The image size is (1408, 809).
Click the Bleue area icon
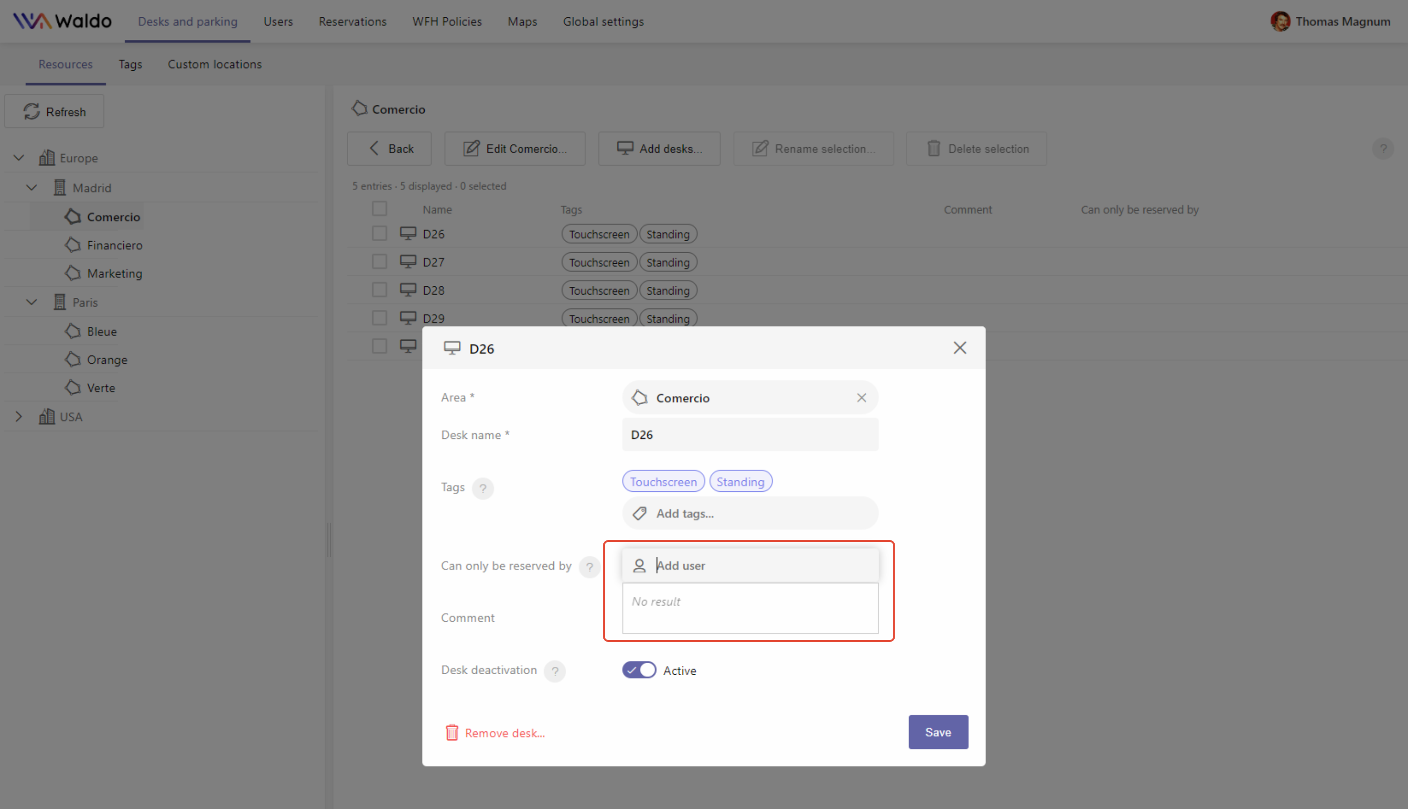73,331
